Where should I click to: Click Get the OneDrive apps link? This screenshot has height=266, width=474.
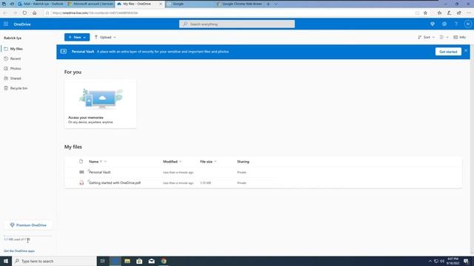coord(19,251)
